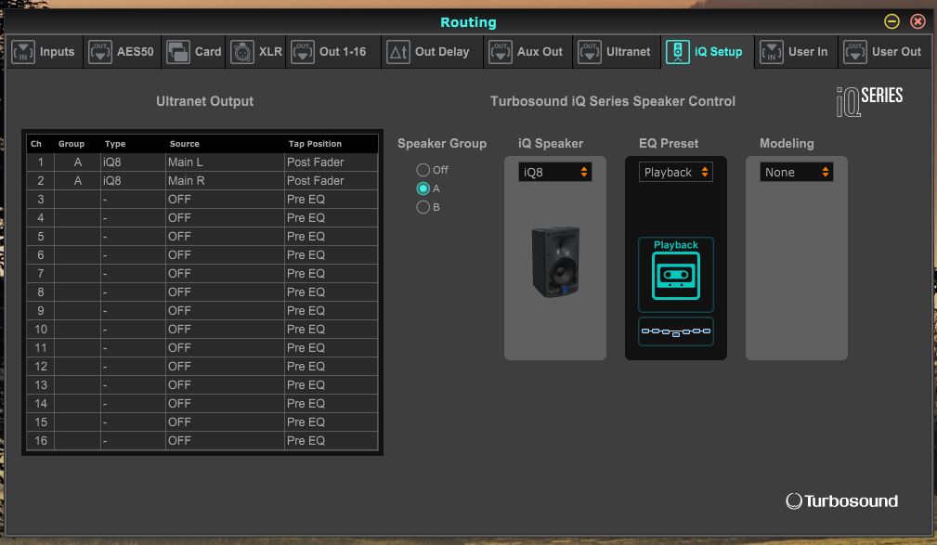
Task: Click the Main R source cell
Action: [x=225, y=181]
